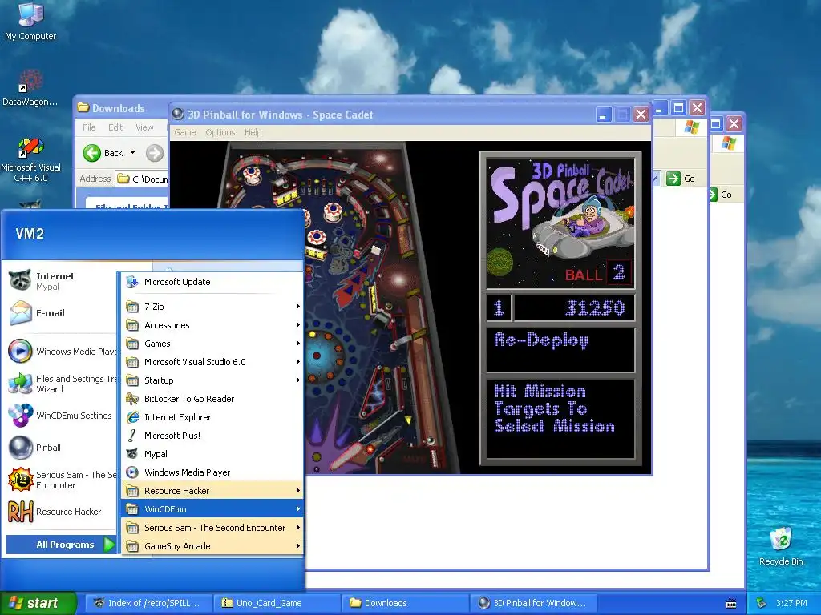
Task: Click the Go button in the rear window
Action: (721, 195)
